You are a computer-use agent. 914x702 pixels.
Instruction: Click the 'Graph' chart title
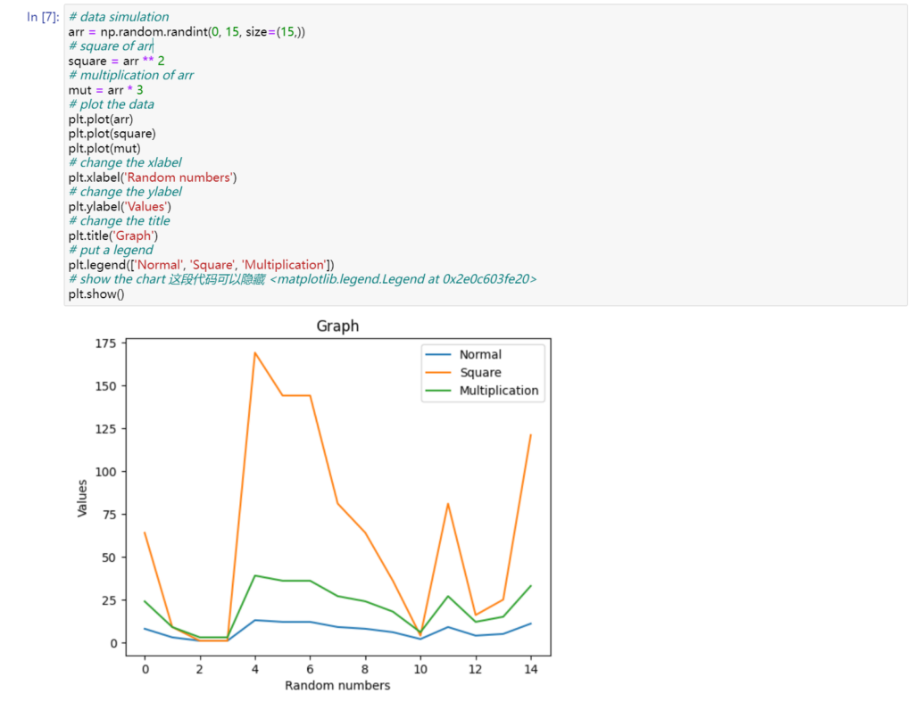[x=337, y=326]
